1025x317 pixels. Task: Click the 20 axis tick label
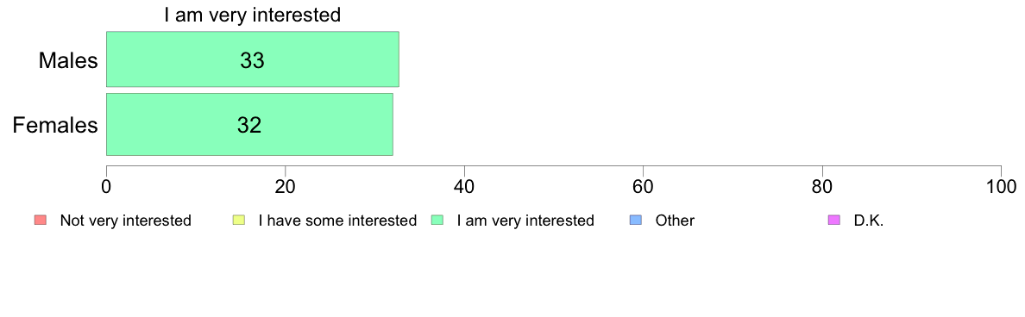tap(285, 187)
